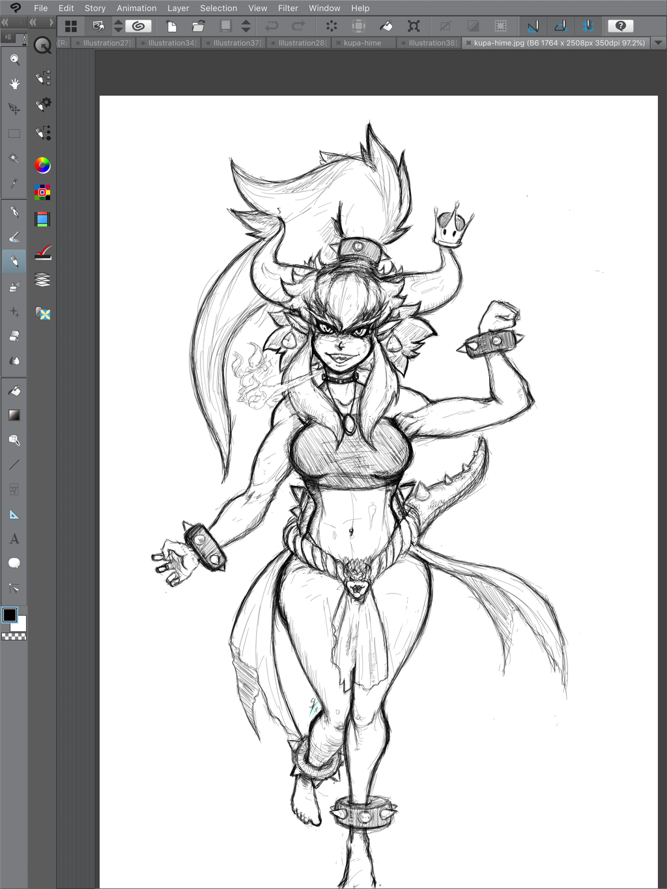Open the question mark help button
This screenshot has height=889, width=667.
(x=621, y=26)
